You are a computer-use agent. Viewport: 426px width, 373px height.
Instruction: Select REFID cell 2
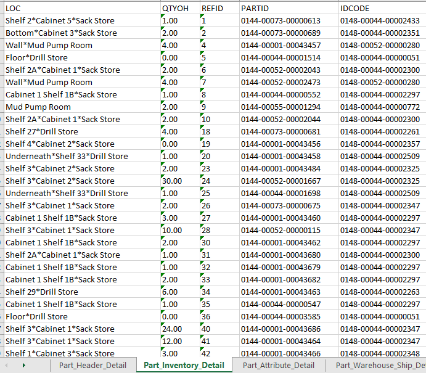tap(219, 33)
